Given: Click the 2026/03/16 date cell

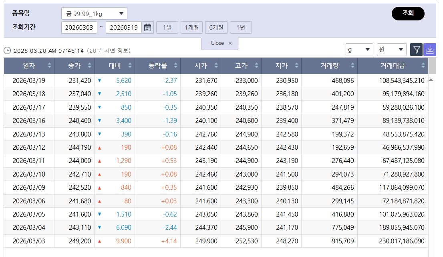Looking at the screenshot, I should 29,120.
